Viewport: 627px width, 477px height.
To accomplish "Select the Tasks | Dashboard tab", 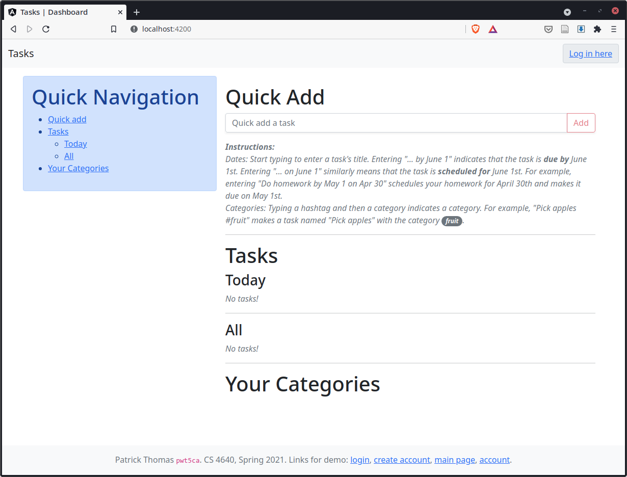I will pos(65,12).
